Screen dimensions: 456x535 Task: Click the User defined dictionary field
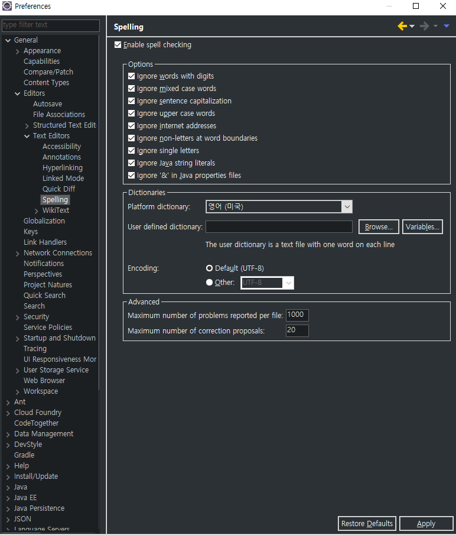point(279,227)
